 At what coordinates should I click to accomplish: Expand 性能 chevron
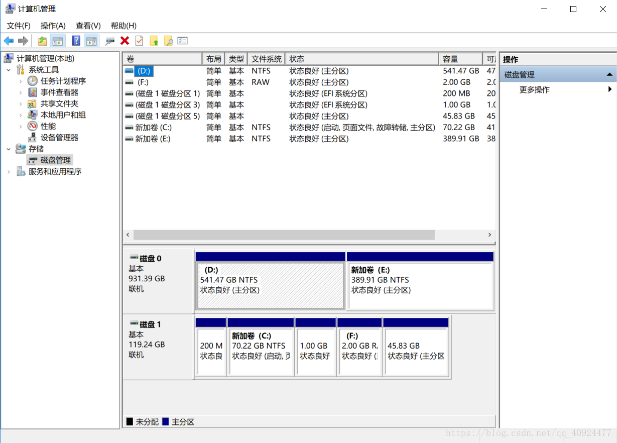coord(21,126)
